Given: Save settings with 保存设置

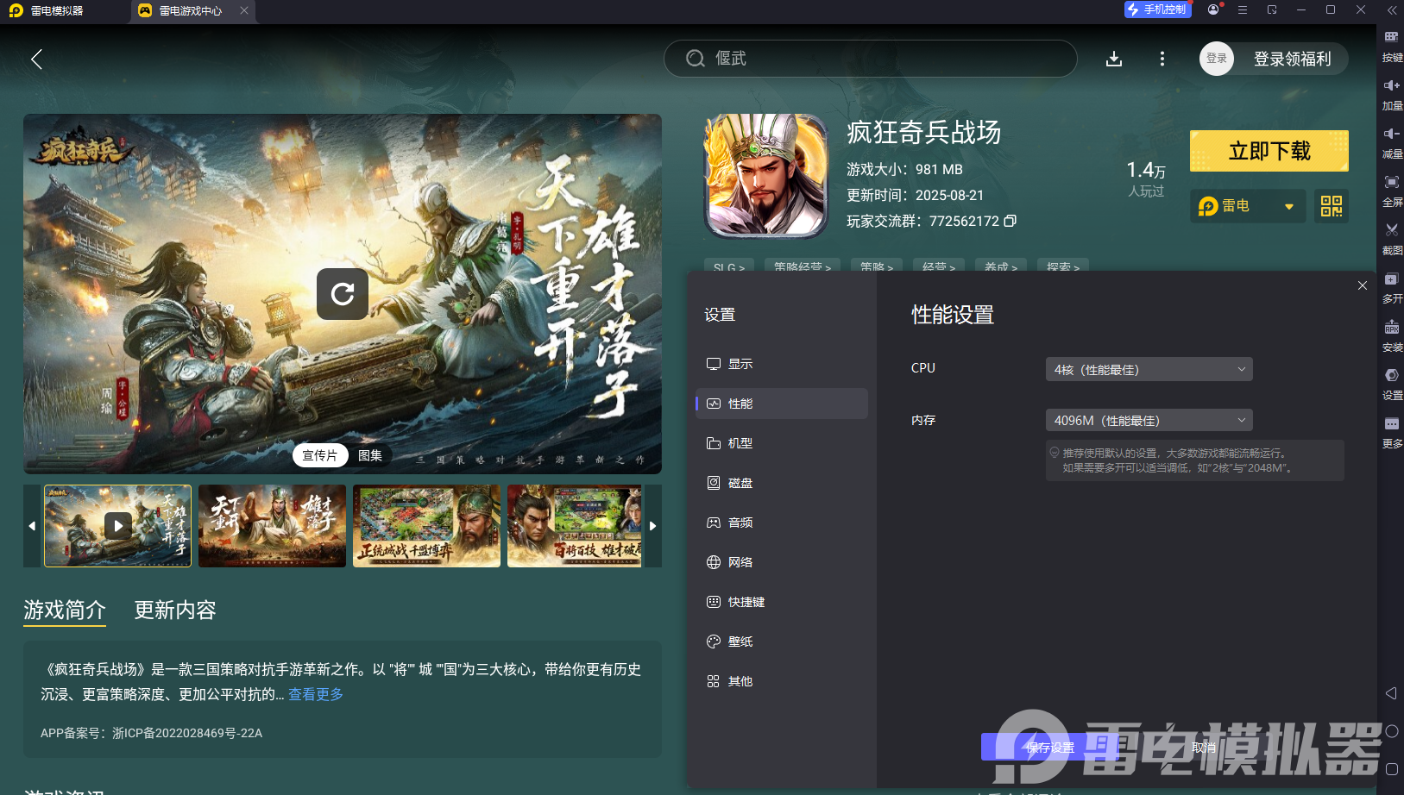Looking at the screenshot, I should click(x=1048, y=747).
